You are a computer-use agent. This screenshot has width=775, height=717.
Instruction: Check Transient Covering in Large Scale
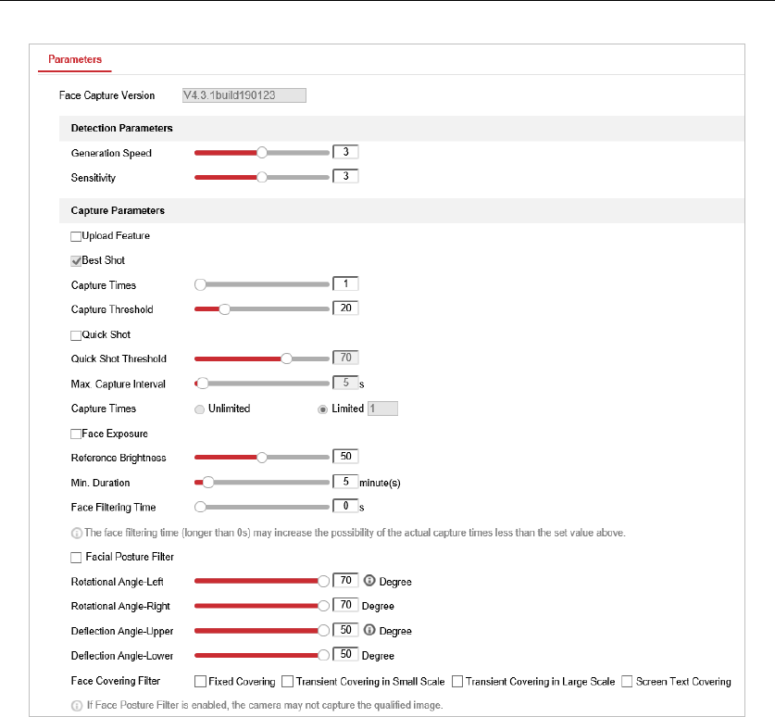457,682
